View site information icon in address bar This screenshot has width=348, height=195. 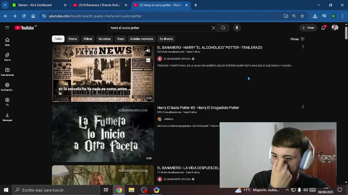point(44,16)
